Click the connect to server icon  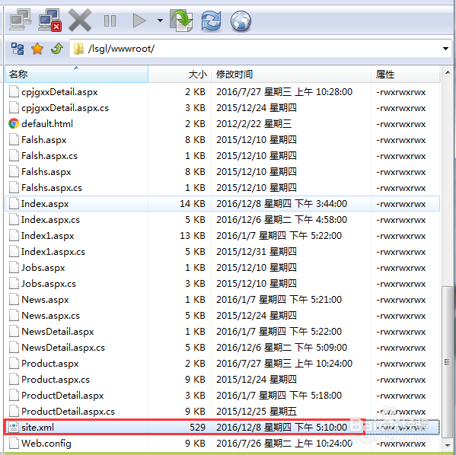[x=21, y=20]
